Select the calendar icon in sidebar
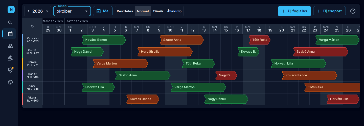 pyautogui.click(x=10, y=34)
